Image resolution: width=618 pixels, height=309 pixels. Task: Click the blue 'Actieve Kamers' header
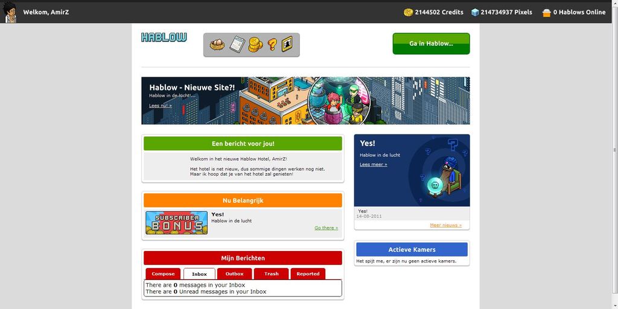click(412, 249)
